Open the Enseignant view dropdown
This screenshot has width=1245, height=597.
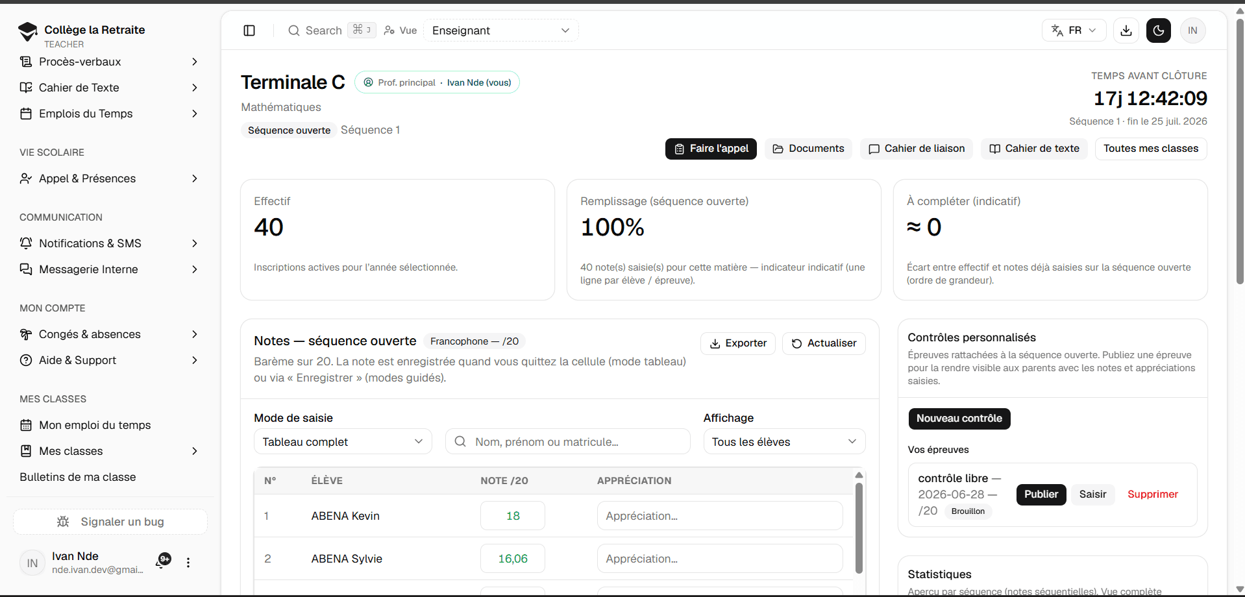[500, 30]
